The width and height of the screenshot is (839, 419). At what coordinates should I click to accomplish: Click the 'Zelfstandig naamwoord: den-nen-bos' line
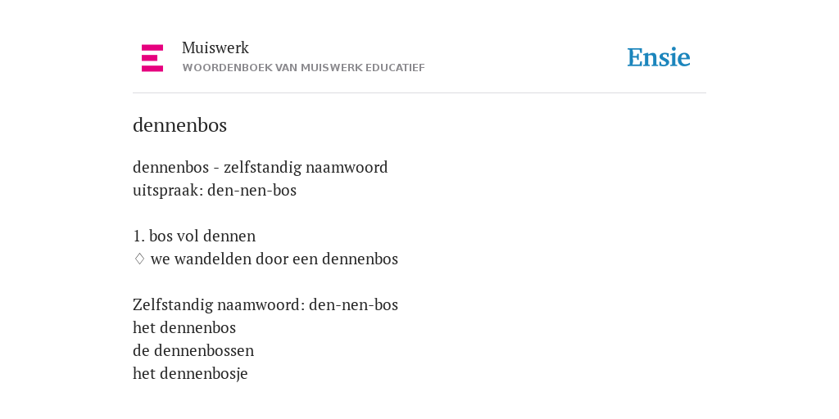pos(265,304)
